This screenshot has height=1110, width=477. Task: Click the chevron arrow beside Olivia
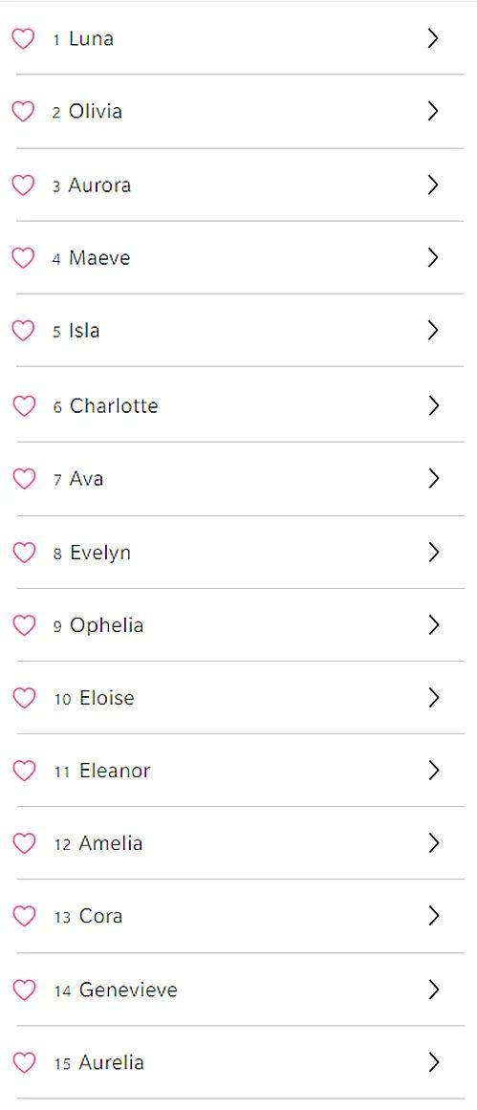coord(434,111)
